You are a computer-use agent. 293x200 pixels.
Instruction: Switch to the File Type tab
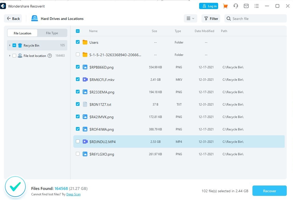click(x=52, y=33)
